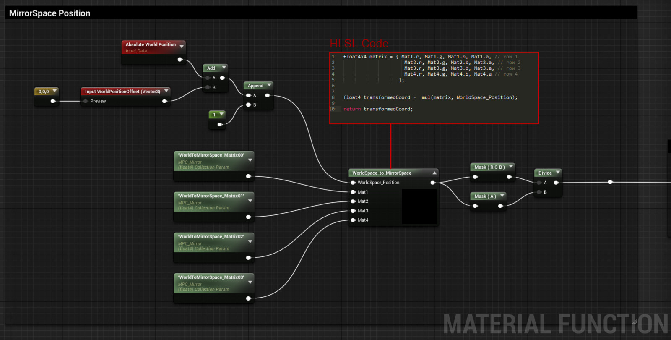Click the Add node output pin

(x=223, y=78)
